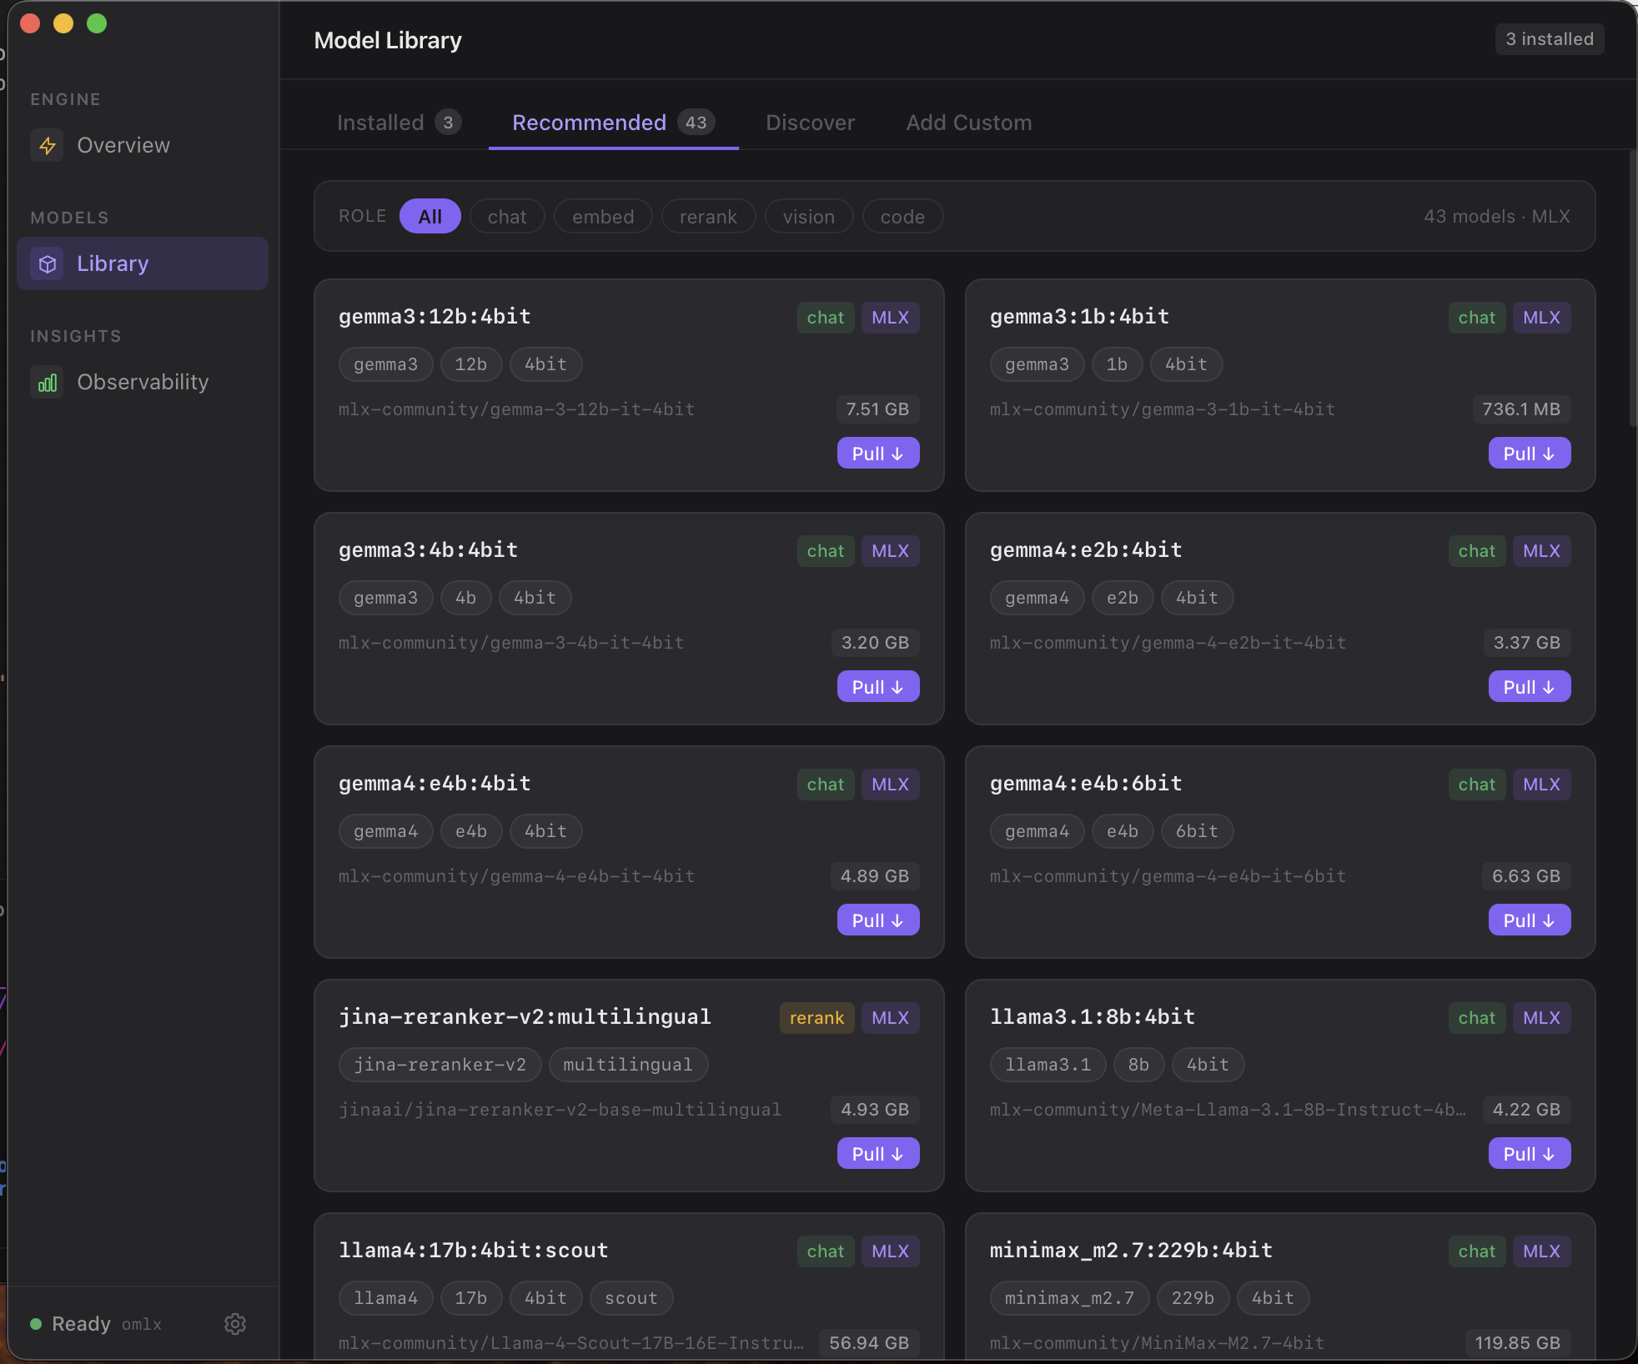This screenshot has width=1638, height=1364.
Task: Click the e2b chip on gemma4:e2b:4bit card
Action: point(1123,598)
